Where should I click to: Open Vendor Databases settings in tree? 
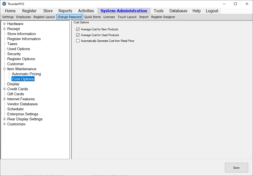[x=23, y=104]
